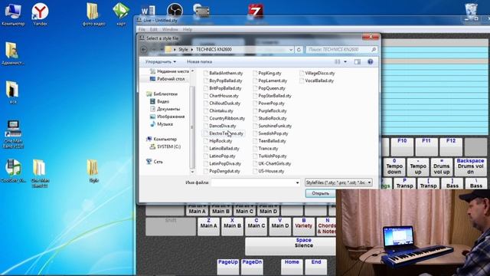Screen dimensions: 490x276
Task: Open the Изображения library
Action: coord(167,117)
